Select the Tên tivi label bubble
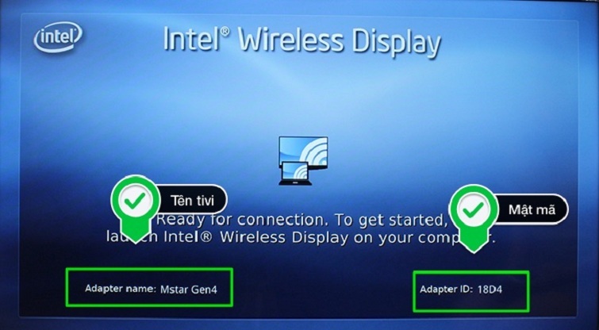The height and width of the screenshot is (330, 599). 192,200
